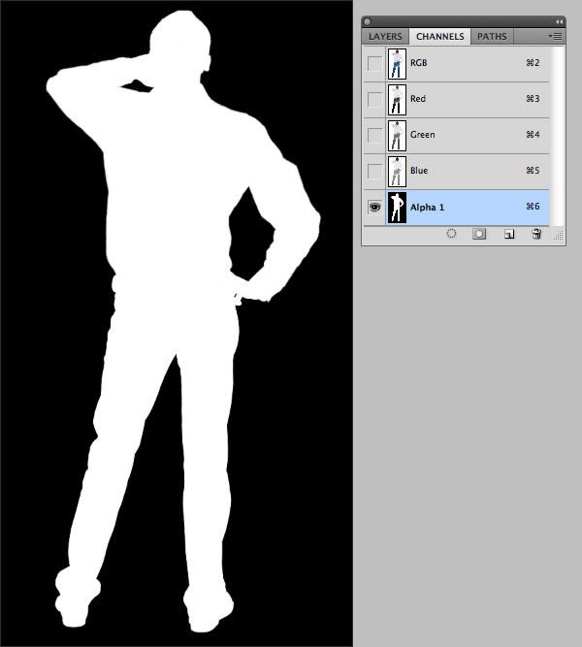The image size is (582, 647).
Task: Select the Channels tab
Action: pos(440,36)
